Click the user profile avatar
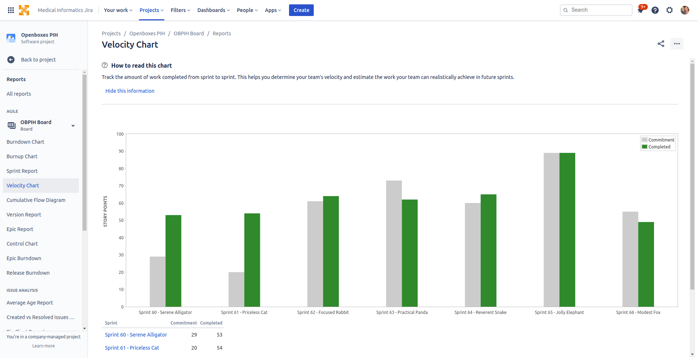The image size is (698, 358). [685, 10]
